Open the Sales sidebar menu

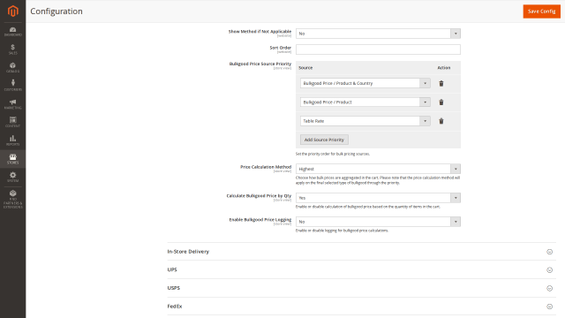12,49
